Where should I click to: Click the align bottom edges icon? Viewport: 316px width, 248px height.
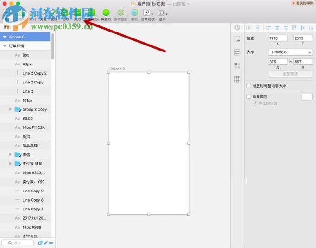[311, 28]
